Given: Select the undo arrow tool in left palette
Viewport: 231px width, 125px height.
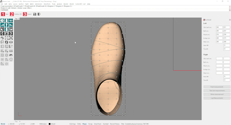Looking at the screenshot, I should point(11,55).
